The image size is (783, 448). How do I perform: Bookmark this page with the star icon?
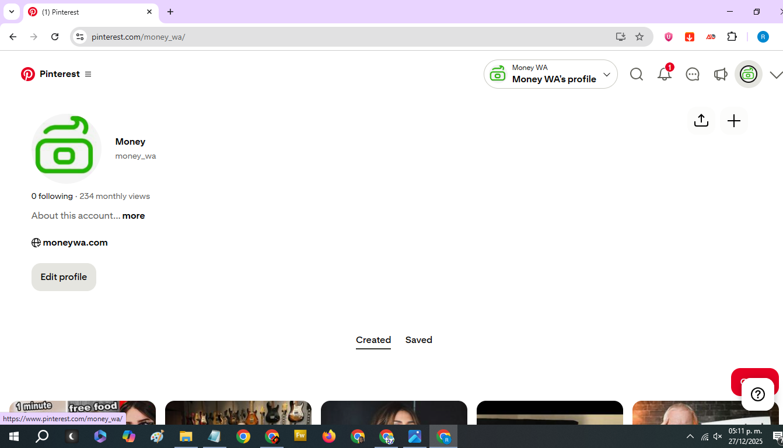[x=639, y=37]
